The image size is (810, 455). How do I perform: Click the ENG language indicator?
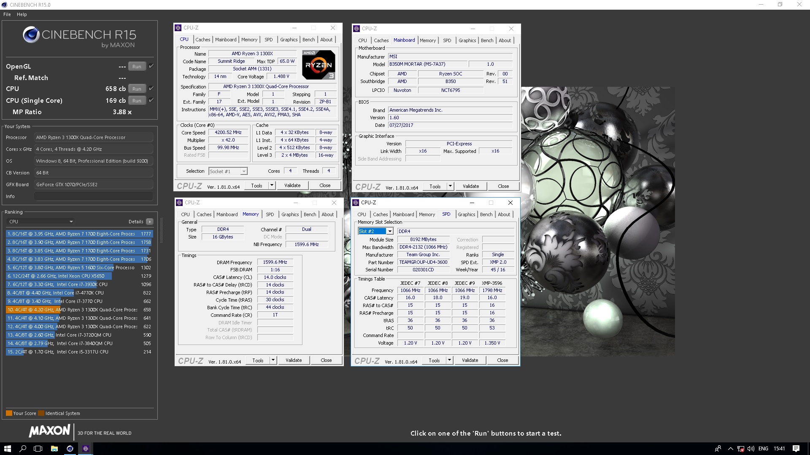763,449
